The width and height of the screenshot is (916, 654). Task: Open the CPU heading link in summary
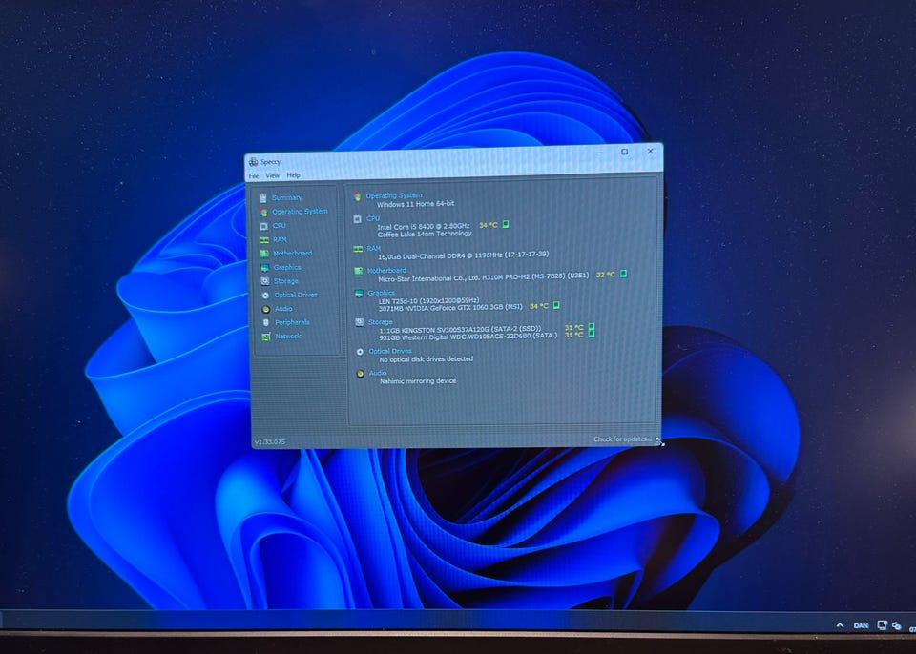[x=373, y=218]
